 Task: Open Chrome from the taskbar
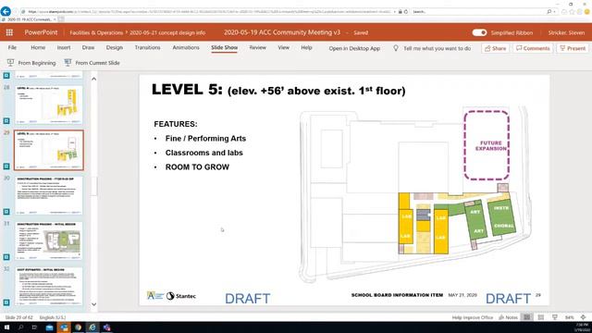(78, 327)
